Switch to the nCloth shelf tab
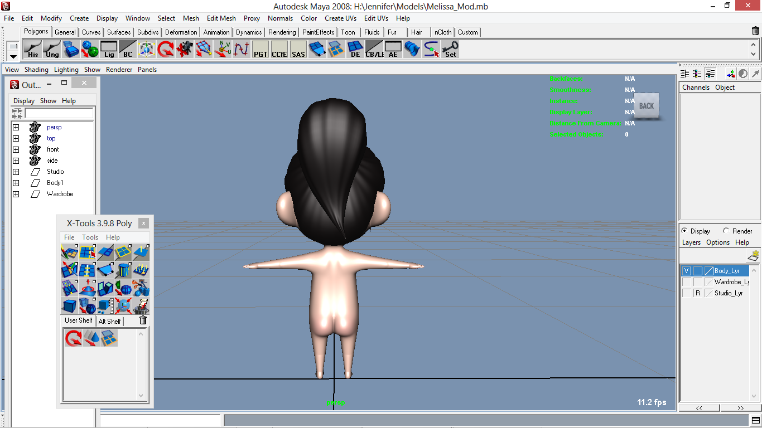 coord(443,32)
